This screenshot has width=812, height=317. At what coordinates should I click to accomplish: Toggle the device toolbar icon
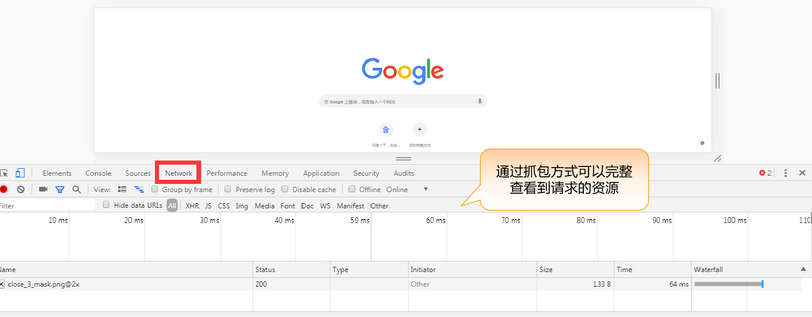coord(20,173)
